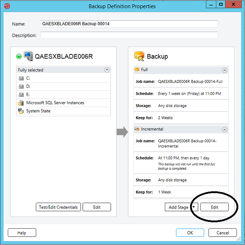Minimize the Backup Definition Properties window
The width and height of the screenshot is (245, 245).
(211, 5)
